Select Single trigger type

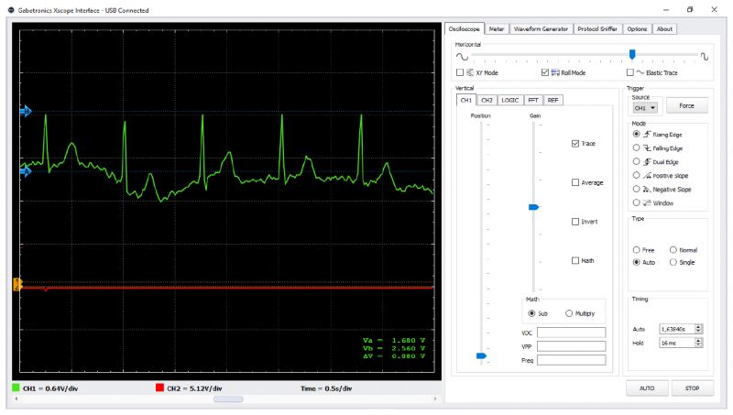click(x=673, y=262)
